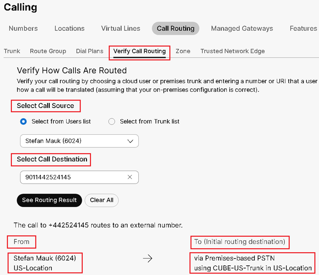Go to the Route Group sub-tab
Image resolution: width=319 pixels, height=275 pixels.
click(48, 51)
